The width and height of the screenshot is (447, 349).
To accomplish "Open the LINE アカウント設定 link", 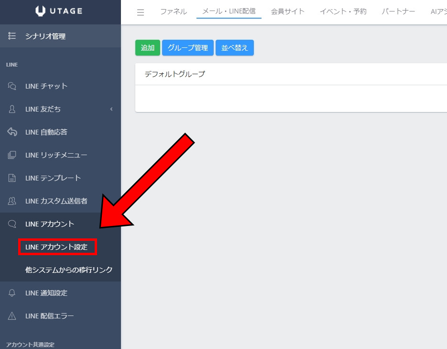I will [56, 247].
